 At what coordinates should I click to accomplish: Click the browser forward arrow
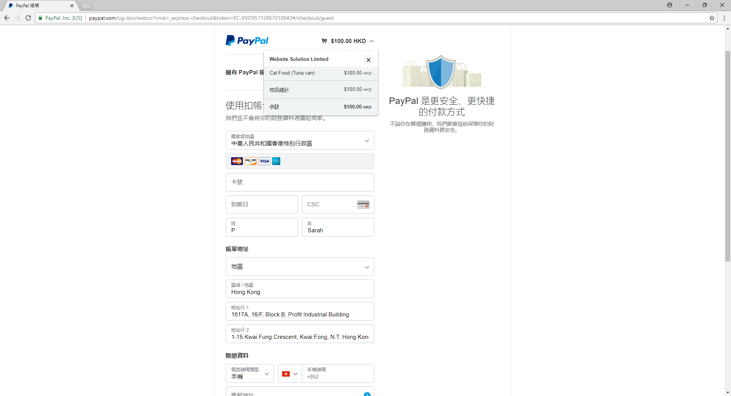(x=18, y=18)
